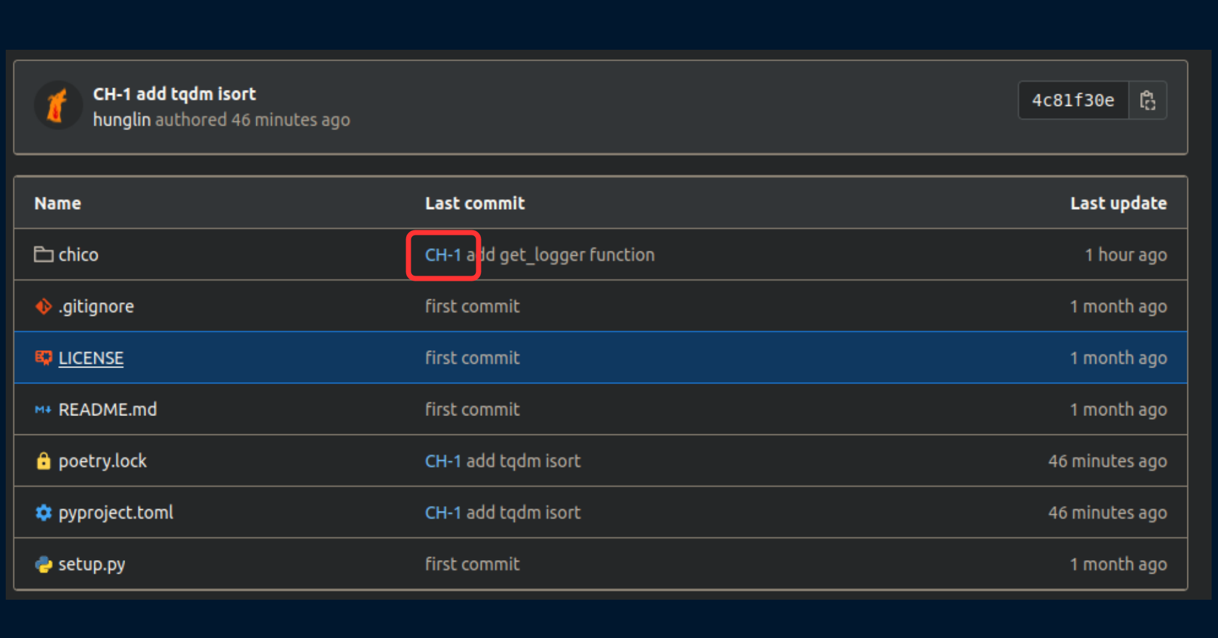View hunglin author profile
Screen dimensions: 1218x638
tap(122, 120)
